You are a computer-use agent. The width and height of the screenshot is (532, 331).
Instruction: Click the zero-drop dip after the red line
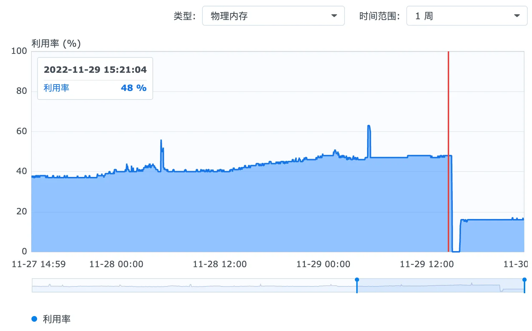click(x=456, y=251)
